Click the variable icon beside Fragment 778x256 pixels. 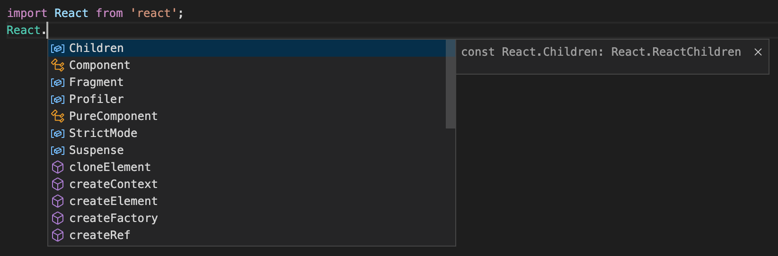pos(58,82)
